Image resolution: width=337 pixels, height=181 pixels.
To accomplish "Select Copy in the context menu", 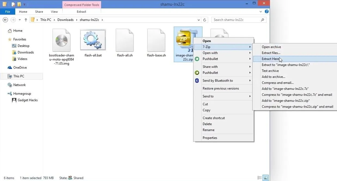I will [x=224, y=110].
